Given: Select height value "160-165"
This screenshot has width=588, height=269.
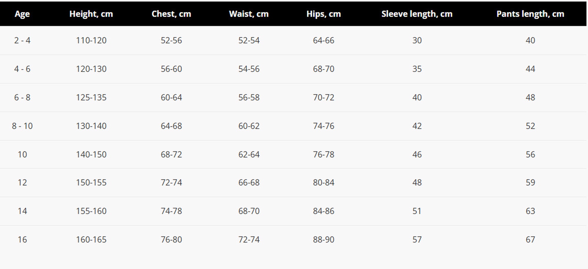Looking at the screenshot, I should coord(91,239).
